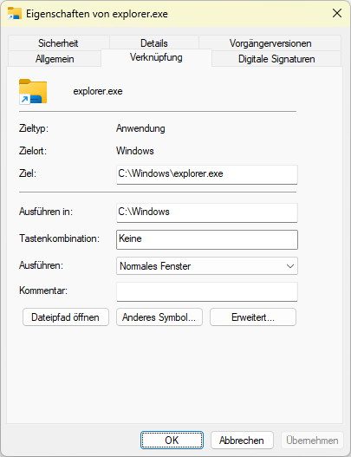Click the Tastenkombination: label
This screenshot has width=351, height=457.
[x=60, y=238]
